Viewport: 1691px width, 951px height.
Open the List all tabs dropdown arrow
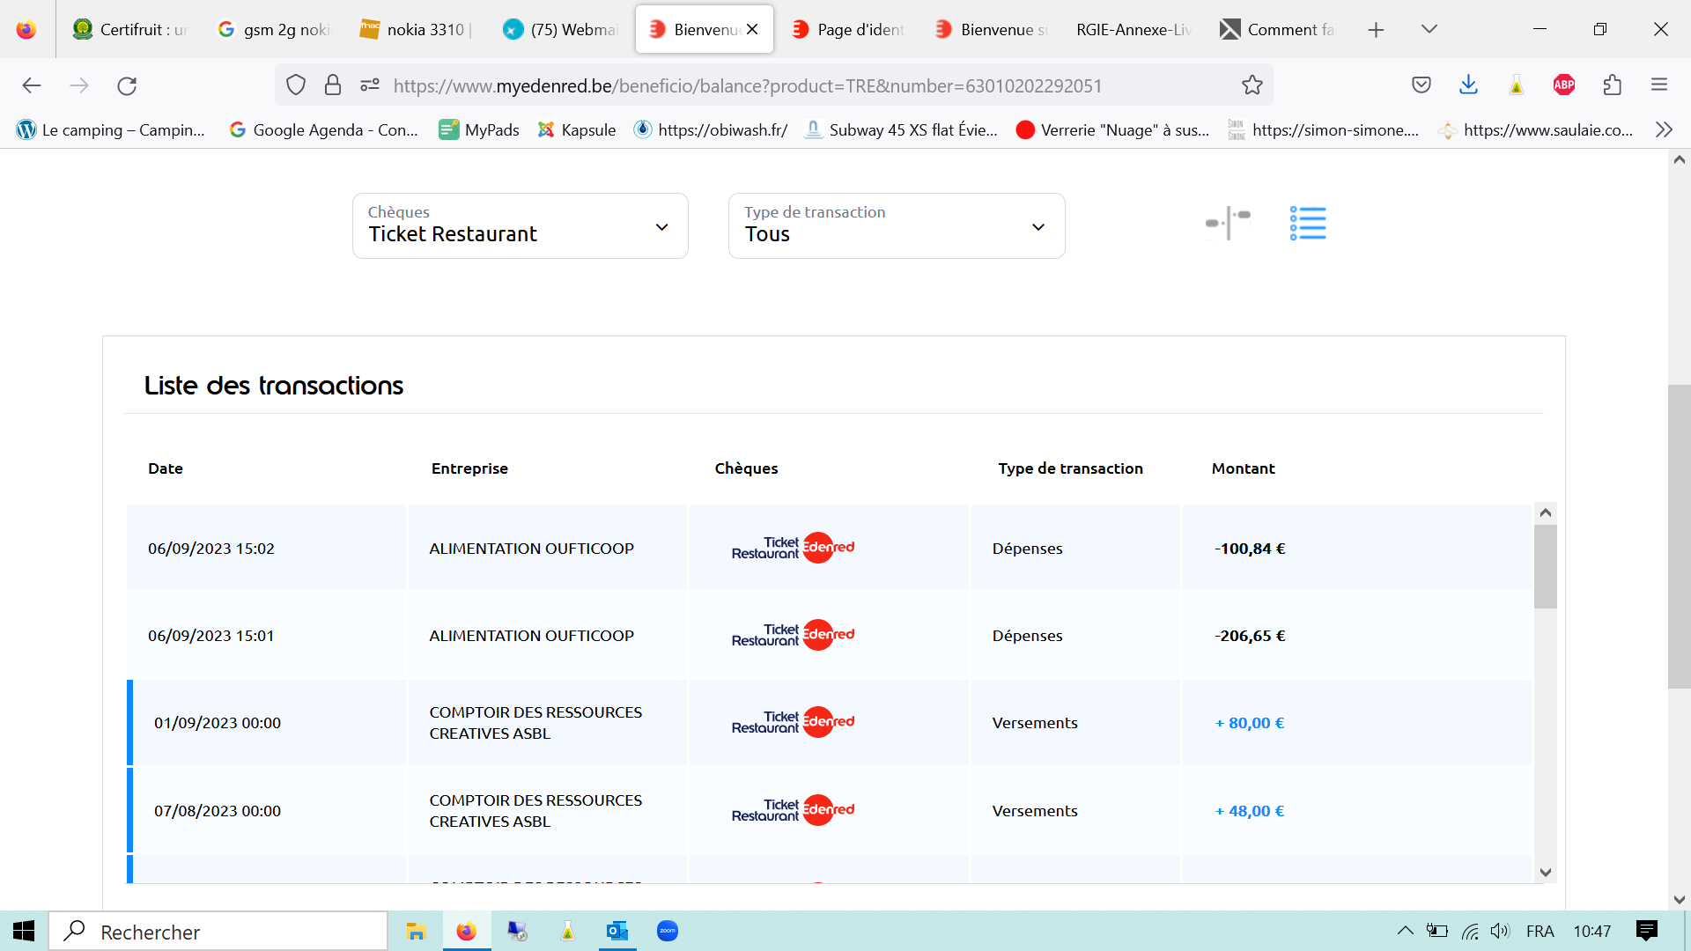click(x=1429, y=29)
